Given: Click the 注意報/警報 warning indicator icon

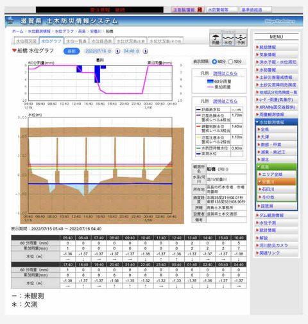Looking at the screenshot, I should pyautogui.click(x=200, y=10).
